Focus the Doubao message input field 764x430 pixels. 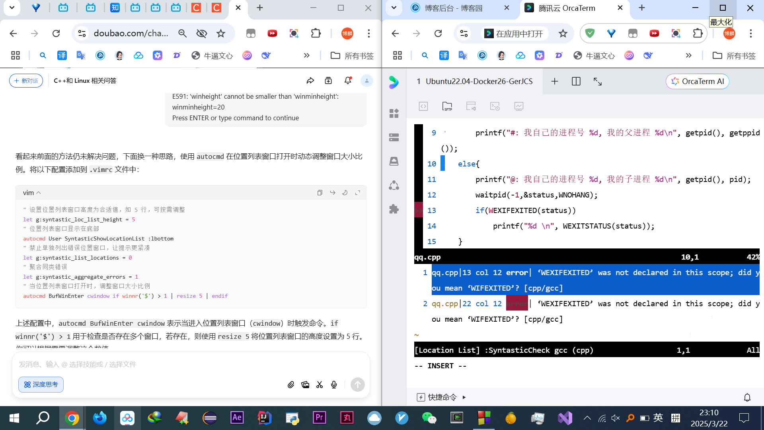[191, 364]
